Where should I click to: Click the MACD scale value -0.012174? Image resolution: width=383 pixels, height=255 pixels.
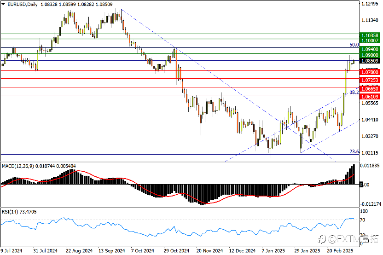click(x=371, y=204)
